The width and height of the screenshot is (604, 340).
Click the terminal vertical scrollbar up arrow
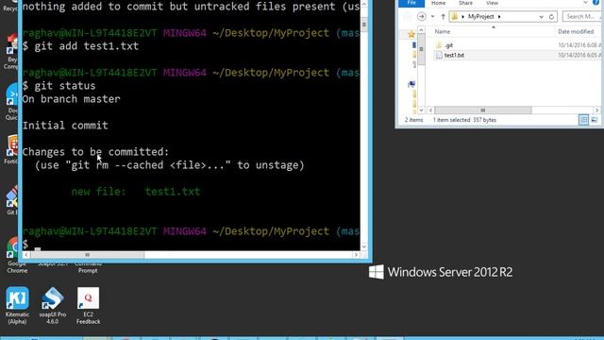pos(364,4)
